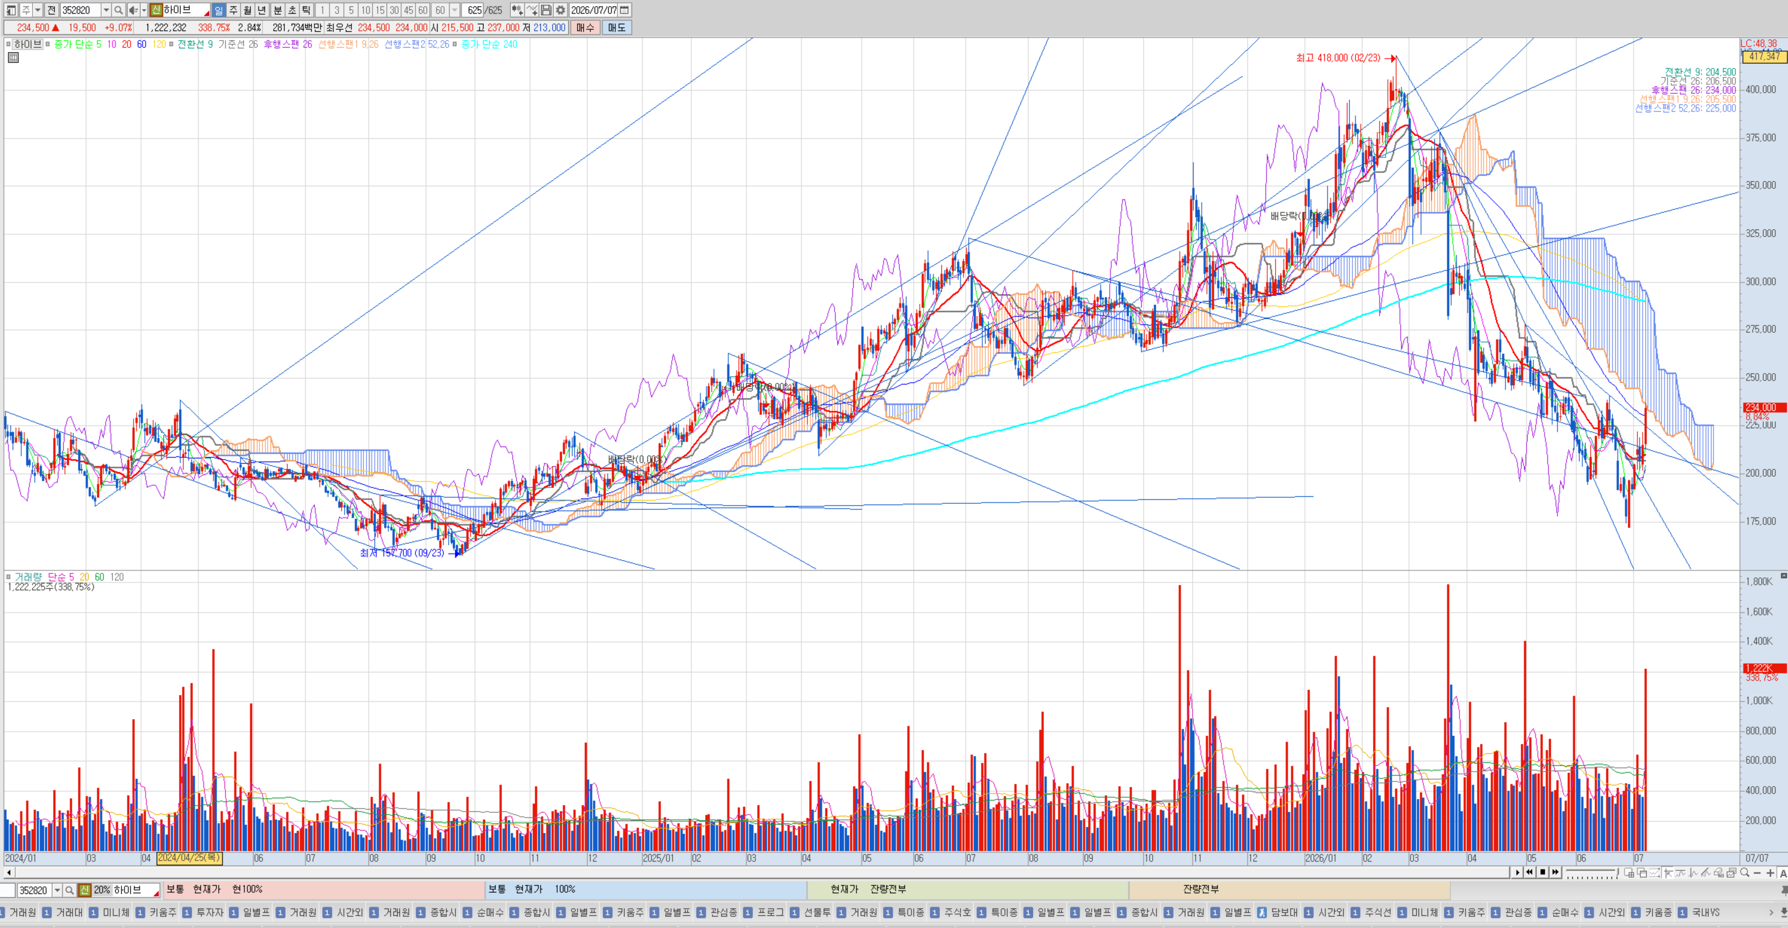Click the 매수 buy button
Screen dimensions: 1788x928
[x=585, y=28]
